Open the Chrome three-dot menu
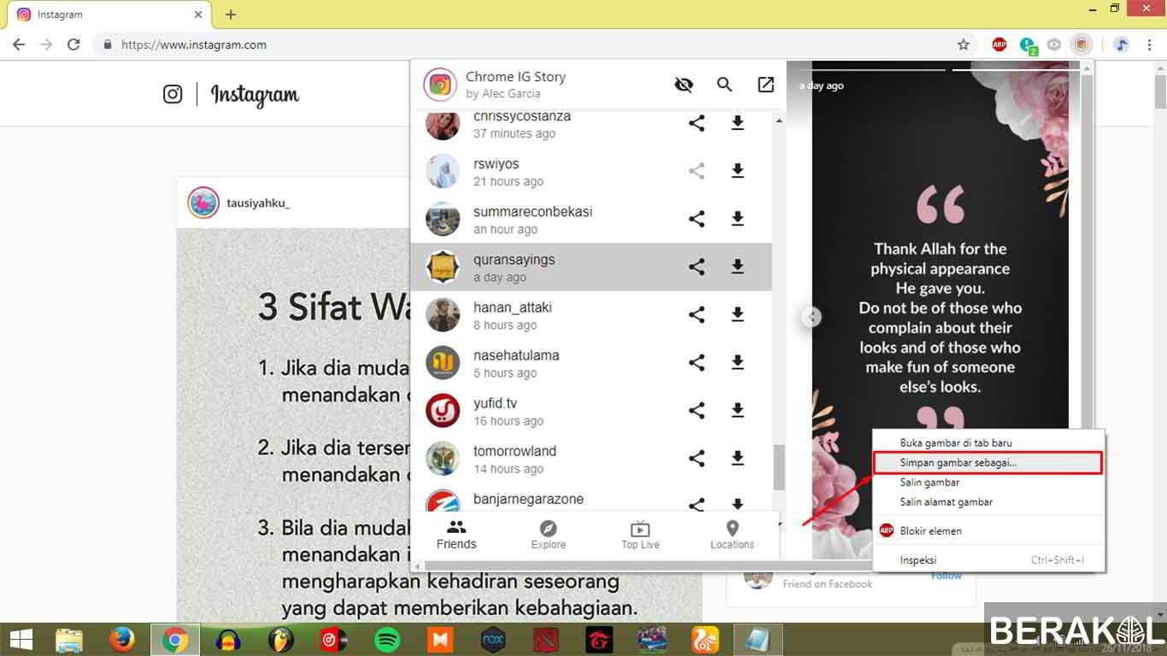Image resolution: width=1167 pixels, height=656 pixels. click(x=1149, y=44)
